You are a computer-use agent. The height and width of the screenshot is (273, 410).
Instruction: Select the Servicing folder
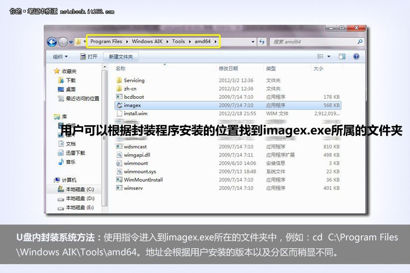click(x=134, y=80)
